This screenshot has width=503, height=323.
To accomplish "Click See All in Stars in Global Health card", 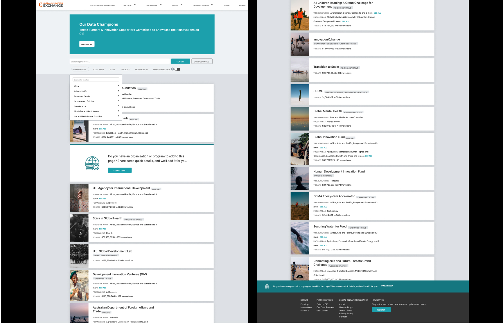I will 103,229.
